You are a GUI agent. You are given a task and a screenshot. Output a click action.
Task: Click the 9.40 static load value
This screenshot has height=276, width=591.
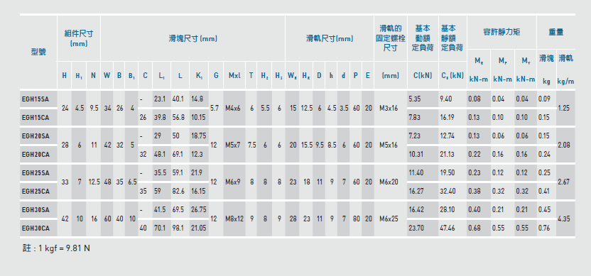[x=446, y=99]
